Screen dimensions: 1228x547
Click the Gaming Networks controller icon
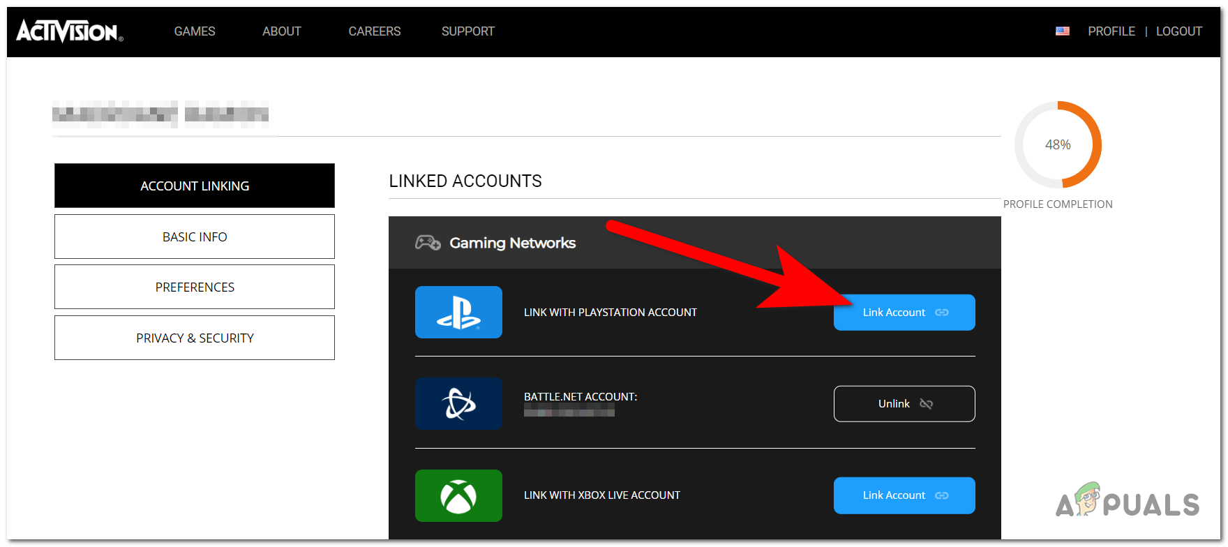pyautogui.click(x=428, y=243)
